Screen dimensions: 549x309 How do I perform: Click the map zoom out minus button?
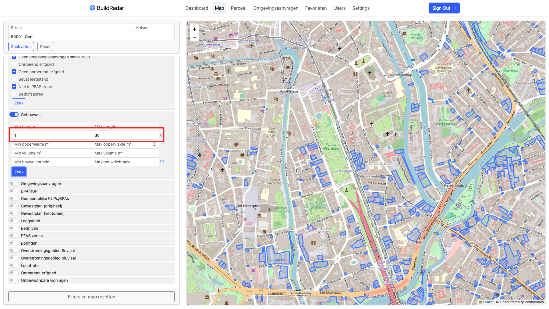pos(194,38)
